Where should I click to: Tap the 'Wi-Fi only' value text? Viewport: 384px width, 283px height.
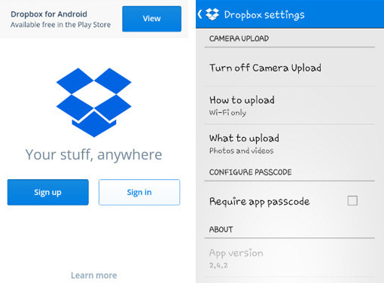pyautogui.click(x=227, y=113)
